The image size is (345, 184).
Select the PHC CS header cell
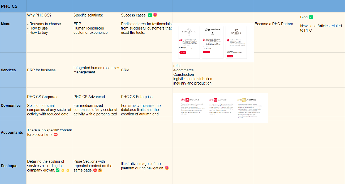[13, 6]
